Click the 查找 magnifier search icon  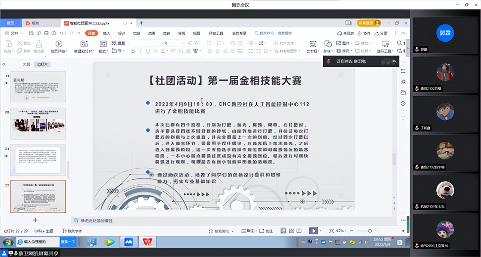coord(399,42)
